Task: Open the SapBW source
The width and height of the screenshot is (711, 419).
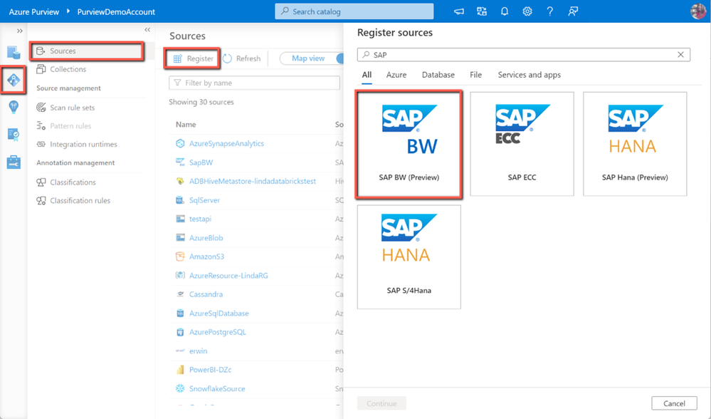Action: [201, 162]
